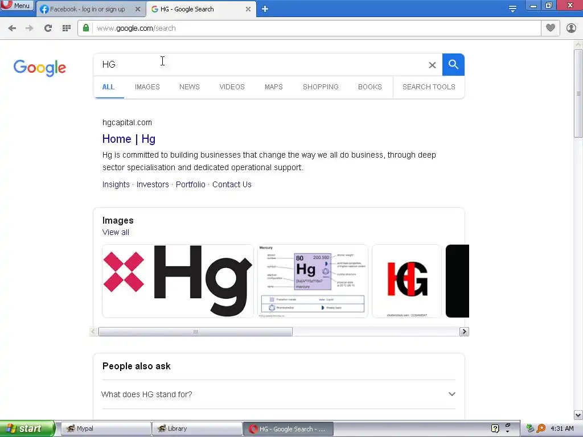Expand 'What does HG stand for?' question
The height and width of the screenshot is (437, 583).
point(279,394)
